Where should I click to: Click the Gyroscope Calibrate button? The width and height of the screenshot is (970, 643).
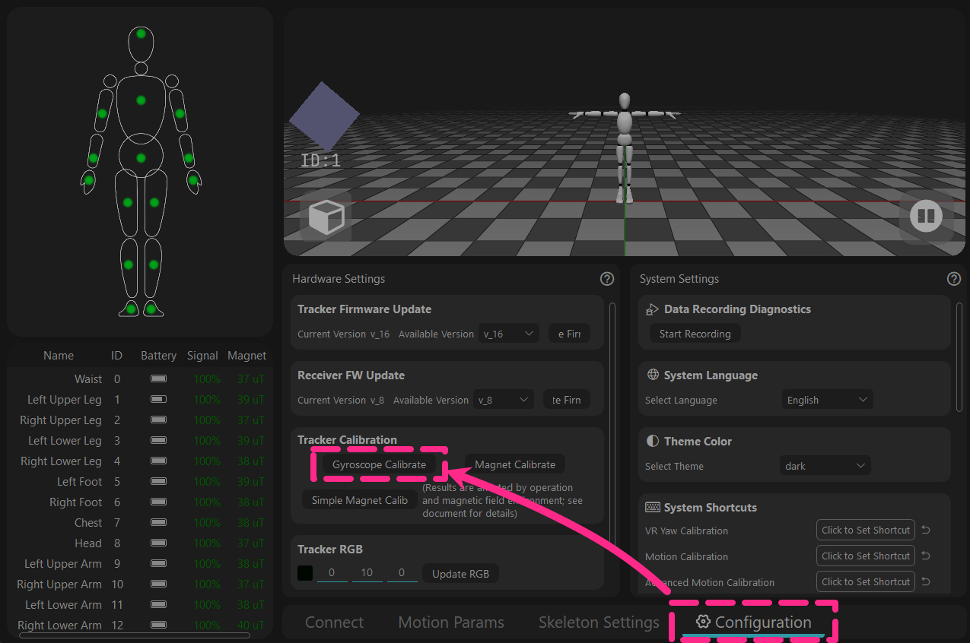(379, 464)
